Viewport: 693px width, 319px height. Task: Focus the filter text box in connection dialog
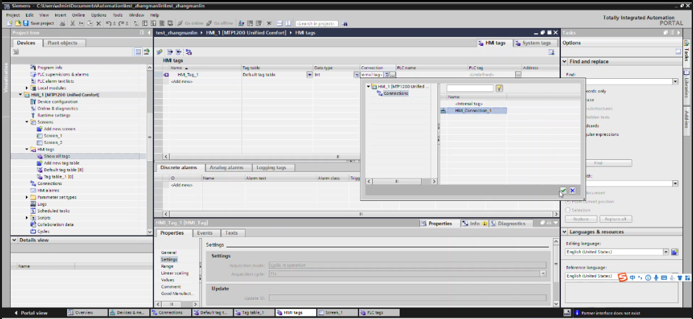pos(470,88)
